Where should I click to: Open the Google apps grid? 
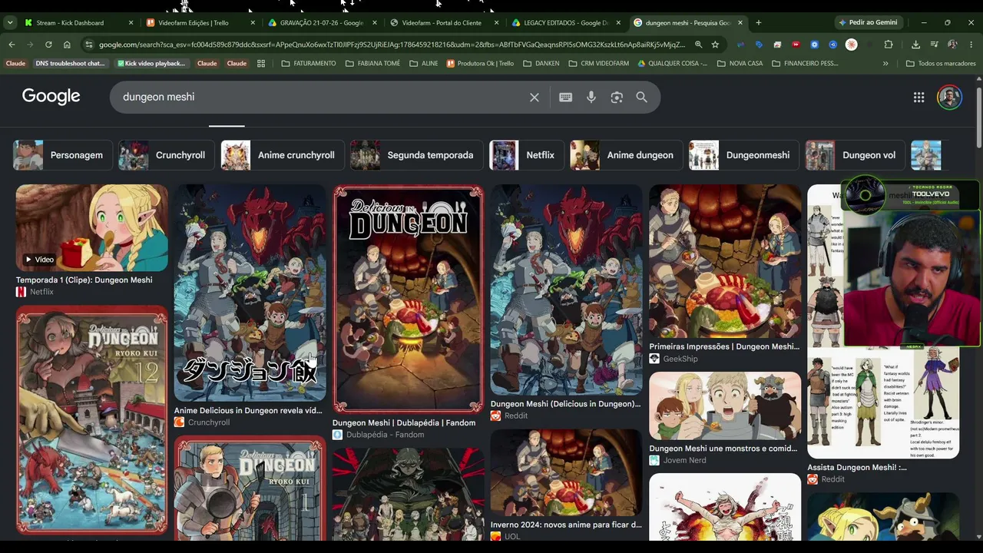coord(918,98)
